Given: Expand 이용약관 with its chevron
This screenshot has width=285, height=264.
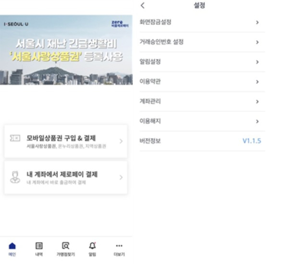Looking at the screenshot, I should pos(257,82).
